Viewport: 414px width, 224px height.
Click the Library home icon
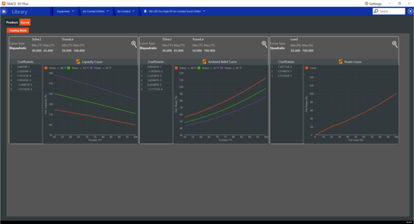(4, 11)
